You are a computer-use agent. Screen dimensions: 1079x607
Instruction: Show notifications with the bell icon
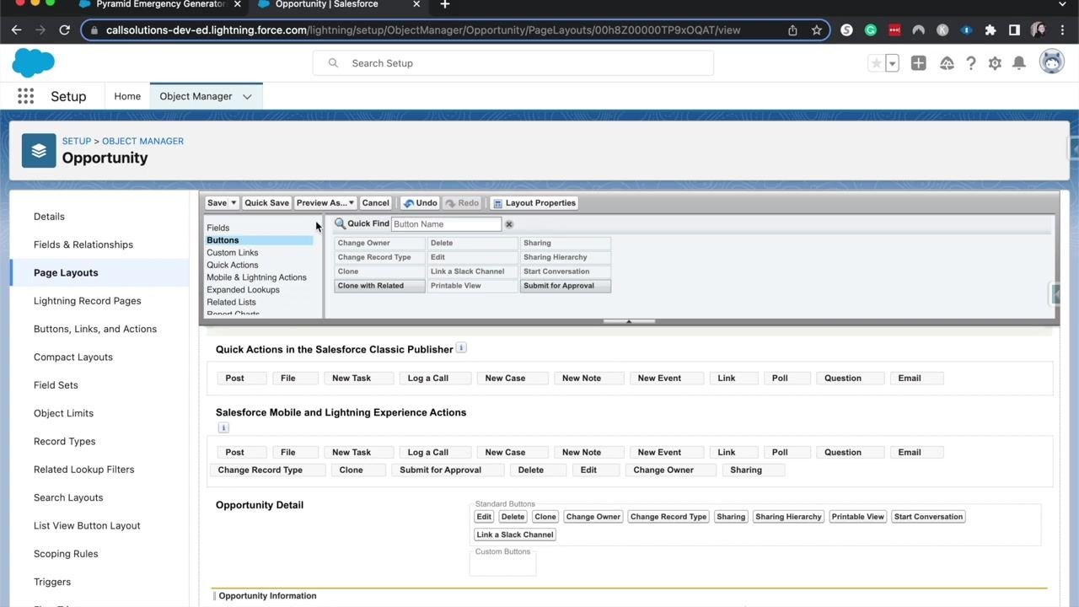1019,63
